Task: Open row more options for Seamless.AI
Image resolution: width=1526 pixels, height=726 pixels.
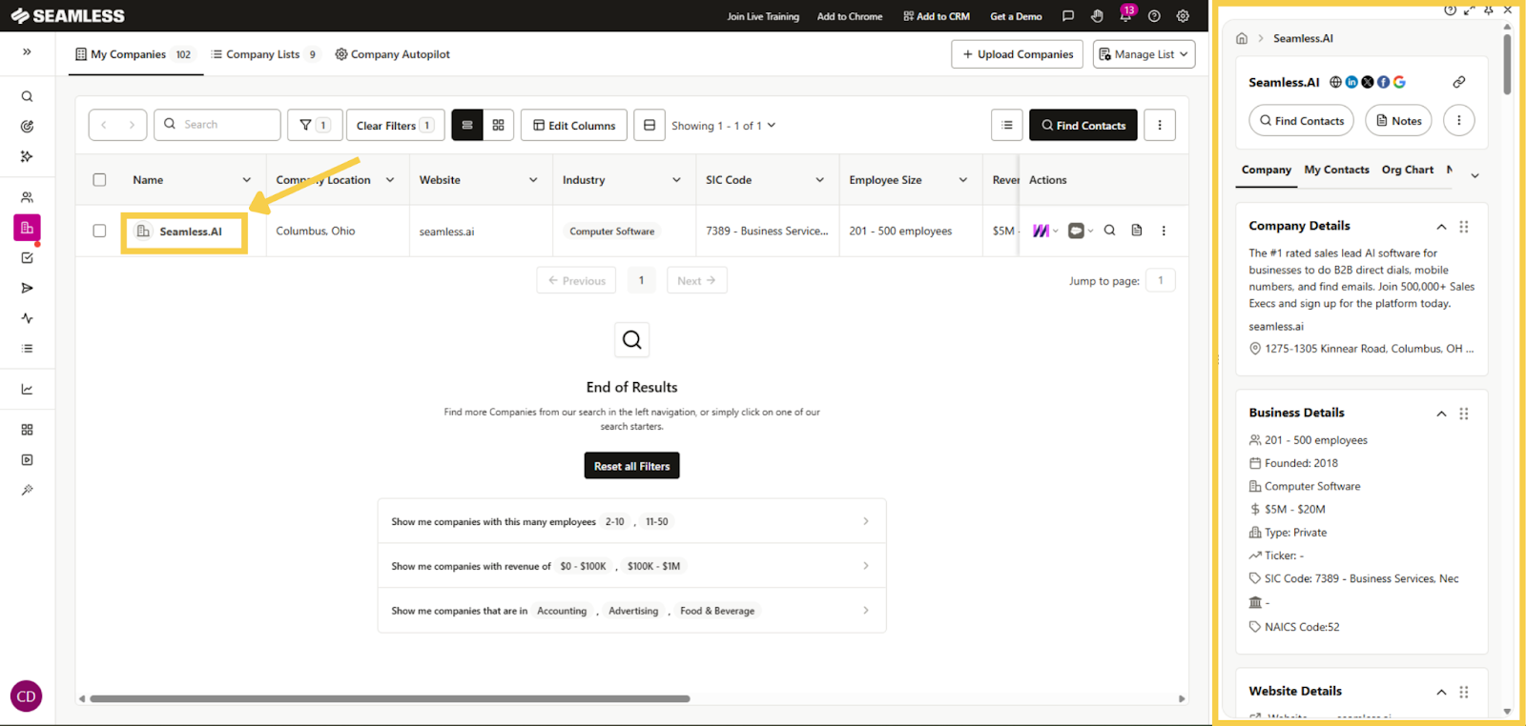Action: click(x=1164, y=231)
